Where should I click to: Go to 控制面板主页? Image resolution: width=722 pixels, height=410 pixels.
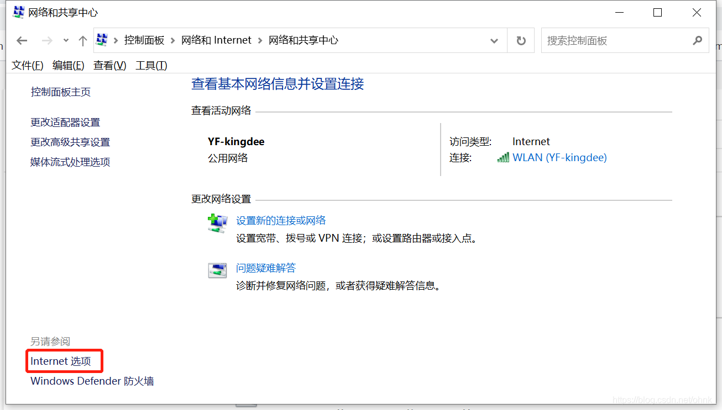[x=61, y=92]
